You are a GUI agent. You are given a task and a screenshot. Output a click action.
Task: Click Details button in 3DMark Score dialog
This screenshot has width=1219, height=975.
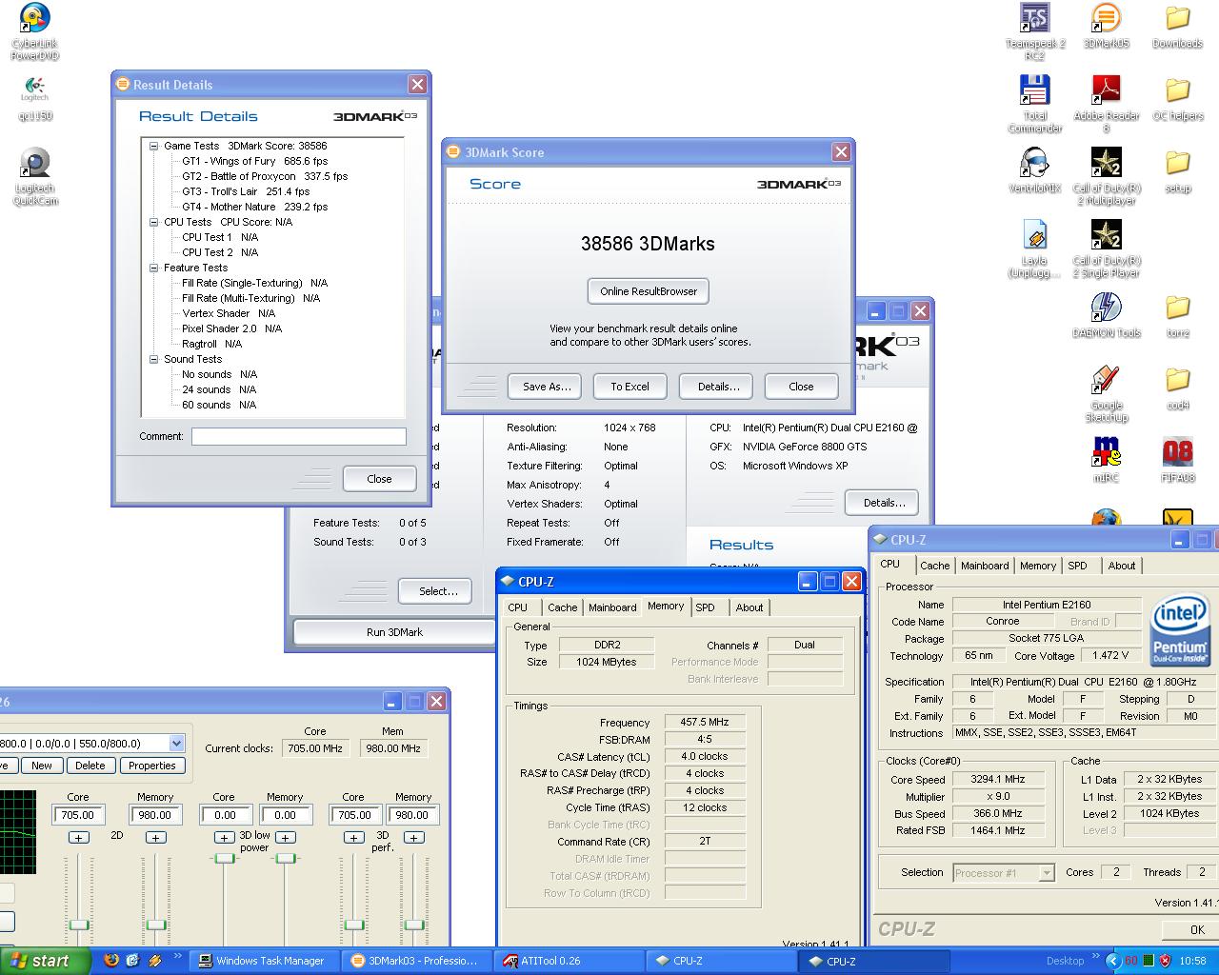(x=718, y=387)
